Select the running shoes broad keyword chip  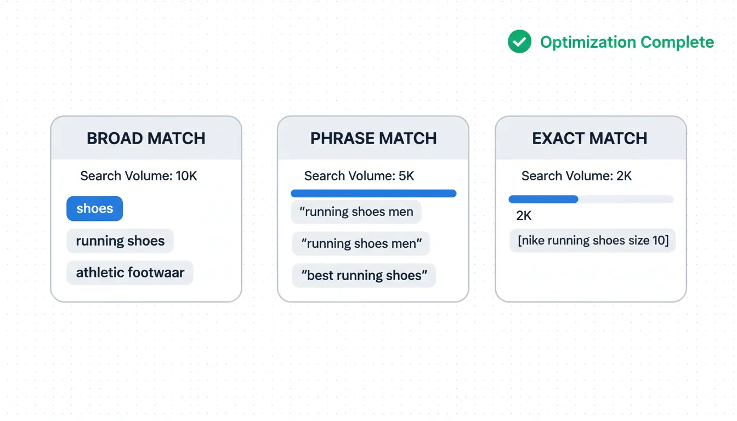point(120,241)
